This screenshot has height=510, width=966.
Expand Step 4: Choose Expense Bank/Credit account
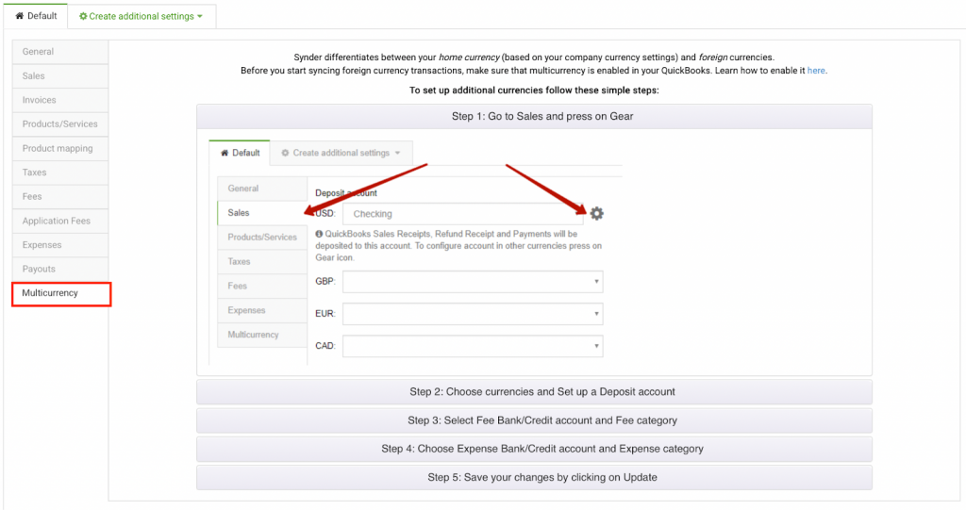click(x=534, y=449)
